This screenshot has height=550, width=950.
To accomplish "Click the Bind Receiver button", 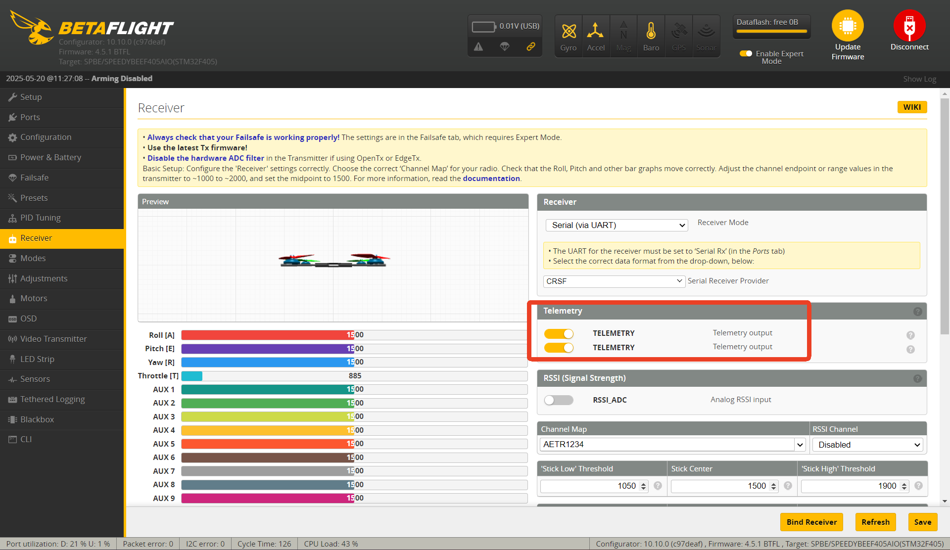I will pos(811,522).
